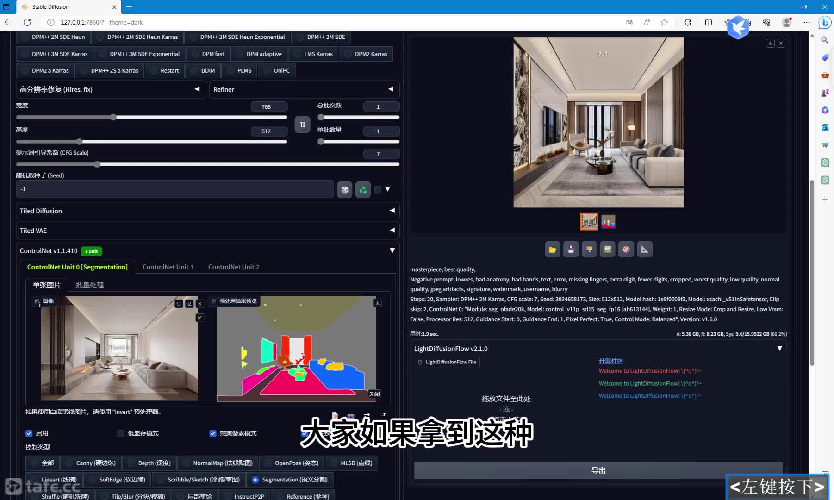Toggle 完美像素模式 pixel perfect checkbox
This screenshot has width=834, height=500.
[x=213, y=433]
